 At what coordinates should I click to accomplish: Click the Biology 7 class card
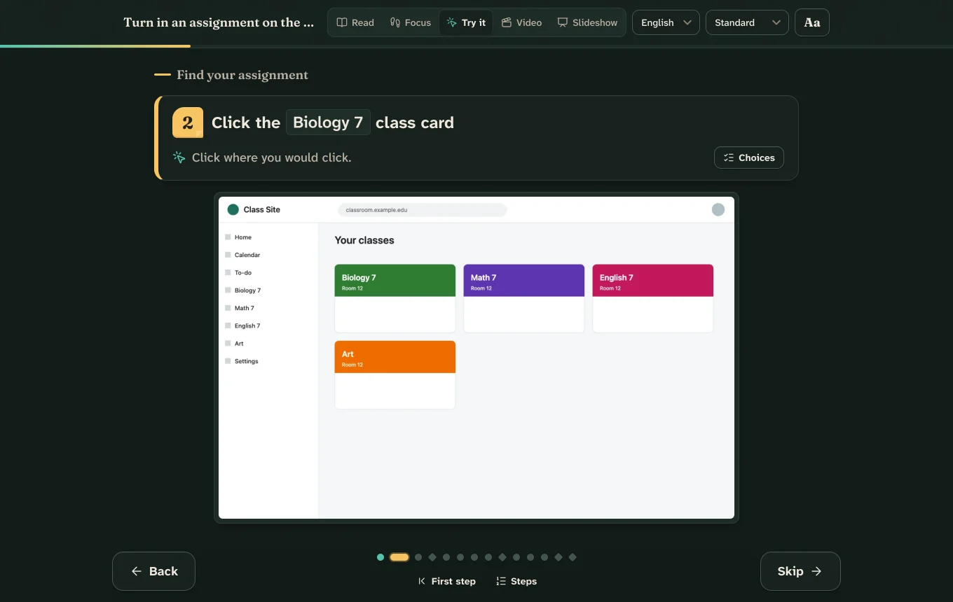(x=395, y=298)
